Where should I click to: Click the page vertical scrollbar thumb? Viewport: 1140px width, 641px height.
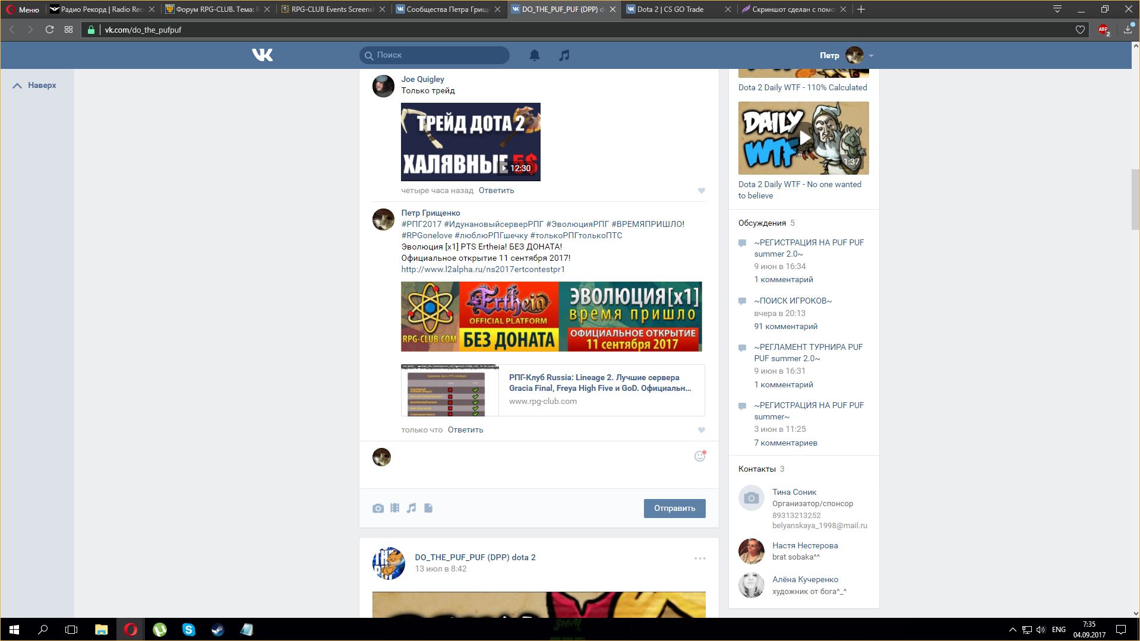pos(1135,200)
